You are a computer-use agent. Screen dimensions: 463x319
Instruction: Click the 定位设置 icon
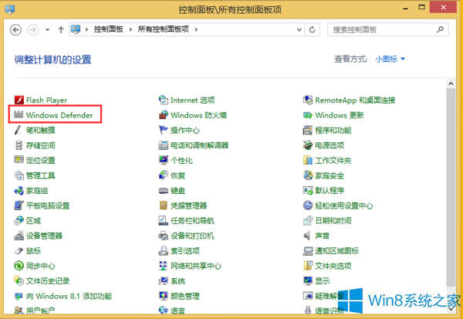click(x=19, y=160)
